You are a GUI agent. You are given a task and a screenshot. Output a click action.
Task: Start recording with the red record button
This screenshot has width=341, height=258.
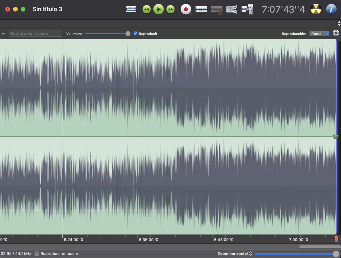(186, 9)
